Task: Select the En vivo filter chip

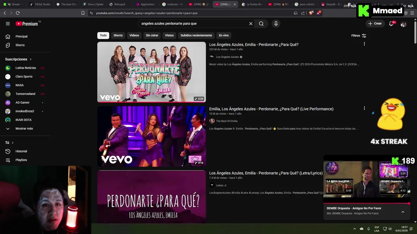Action: [x=223, y=35]
